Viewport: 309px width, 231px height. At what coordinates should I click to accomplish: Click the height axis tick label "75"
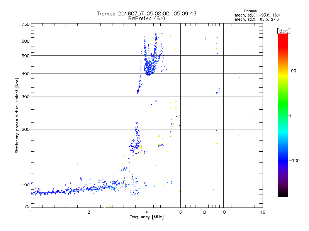click(x=27, y=206)
